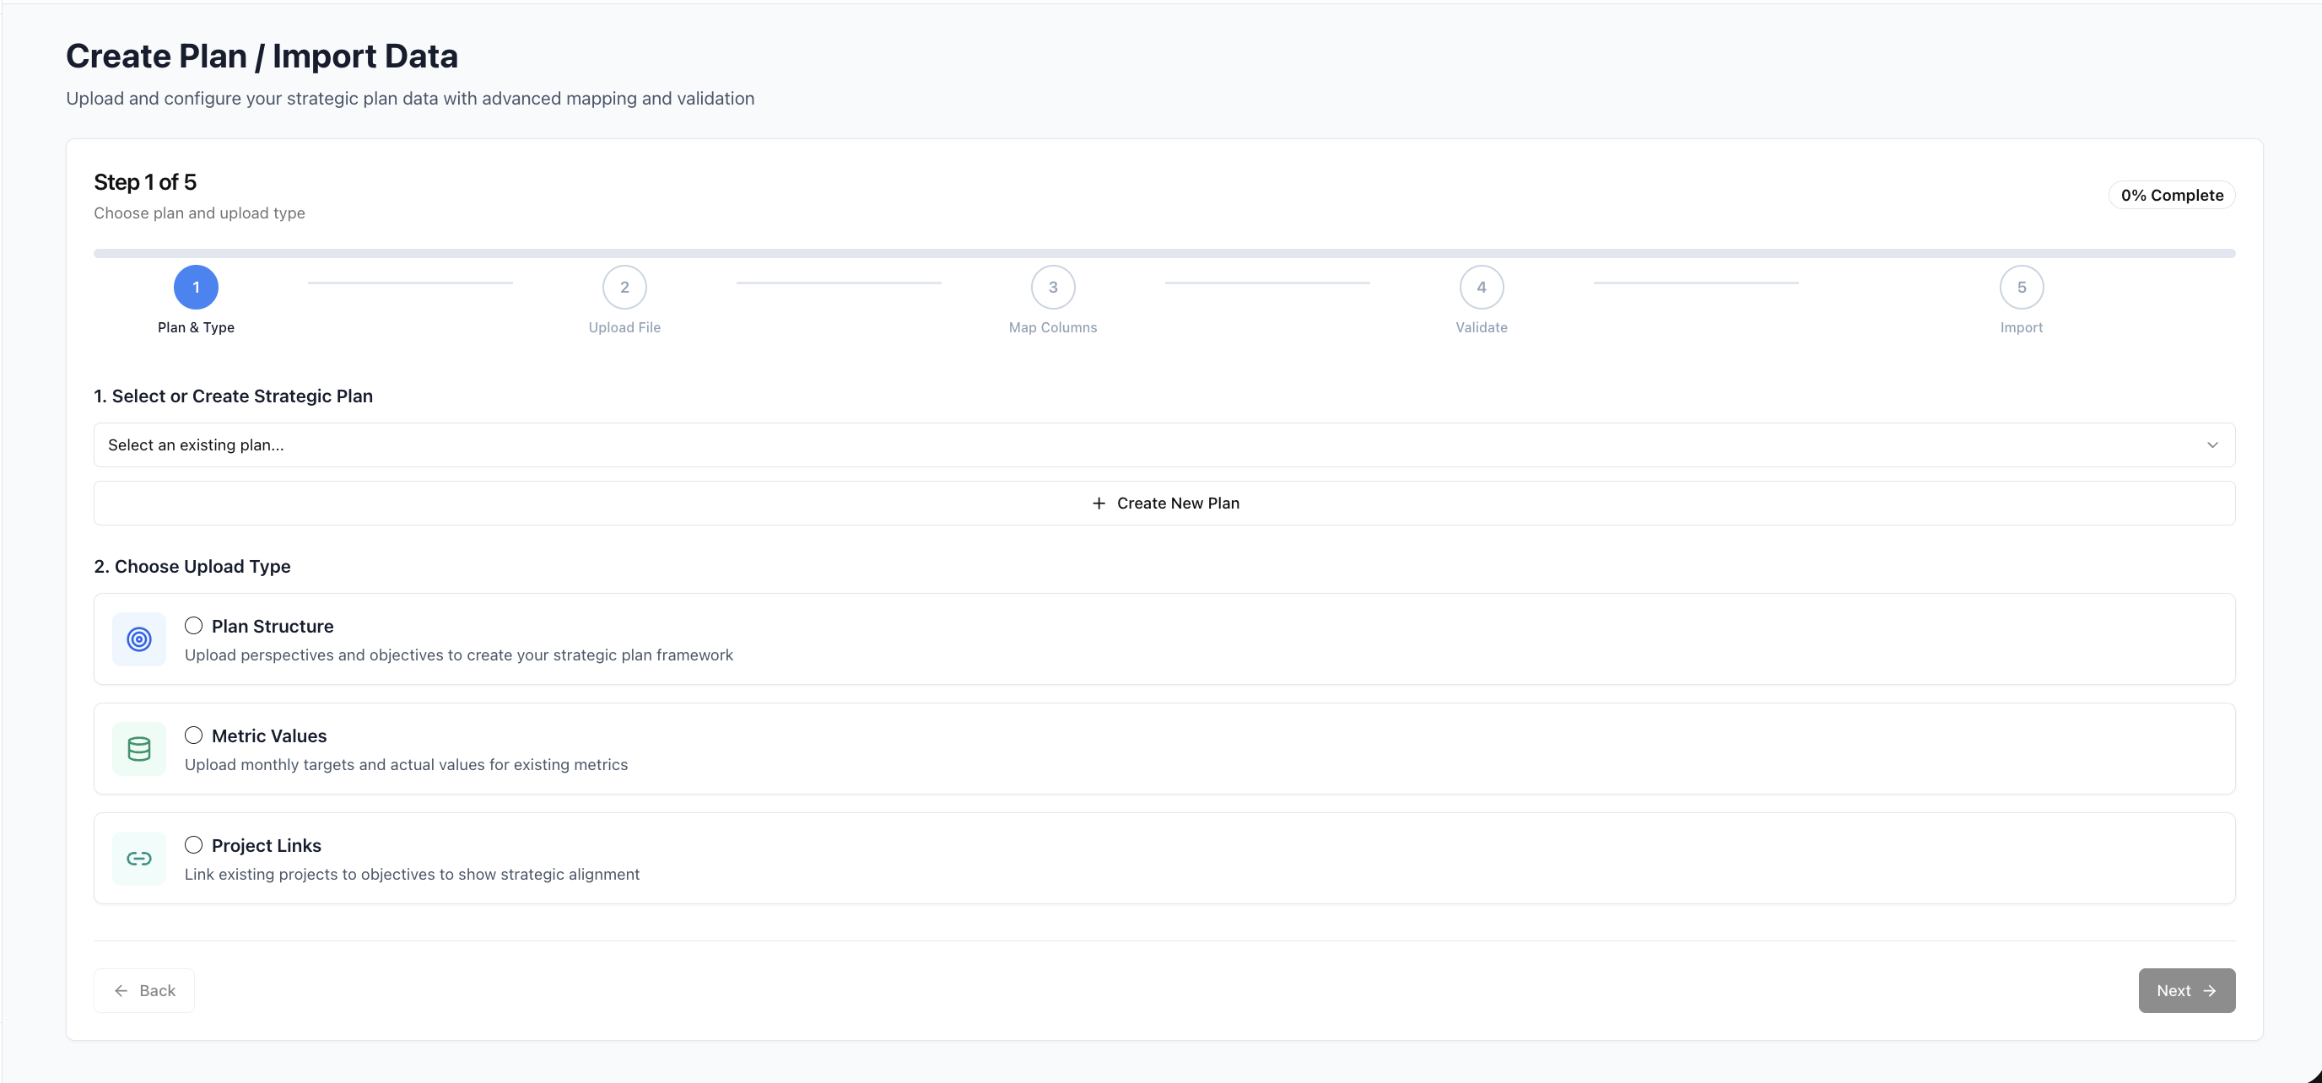The image size is (2322, 1083).
Task: Click the Upload File step label
Action: click(624, 327)
